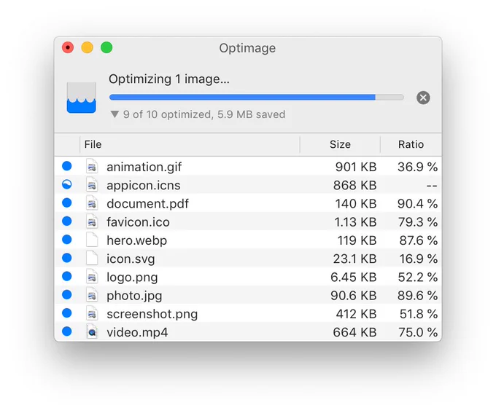Click the blue status dot beside logo.png
The height and width of the screenshot is (413, 496).
(x=67, y=277)
